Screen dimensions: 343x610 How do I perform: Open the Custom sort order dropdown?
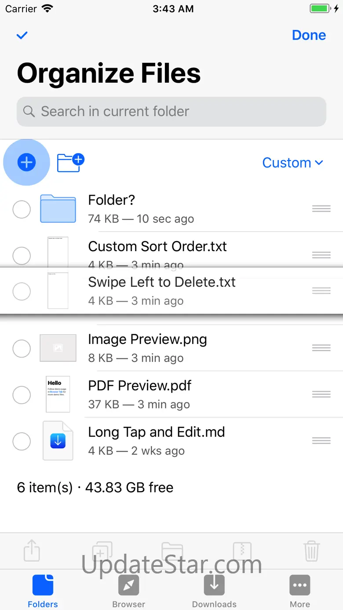coord(292,163)
